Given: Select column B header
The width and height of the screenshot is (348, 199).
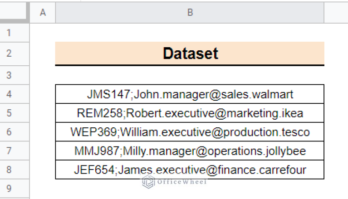Looking at the screenshot, I should 190,12.
